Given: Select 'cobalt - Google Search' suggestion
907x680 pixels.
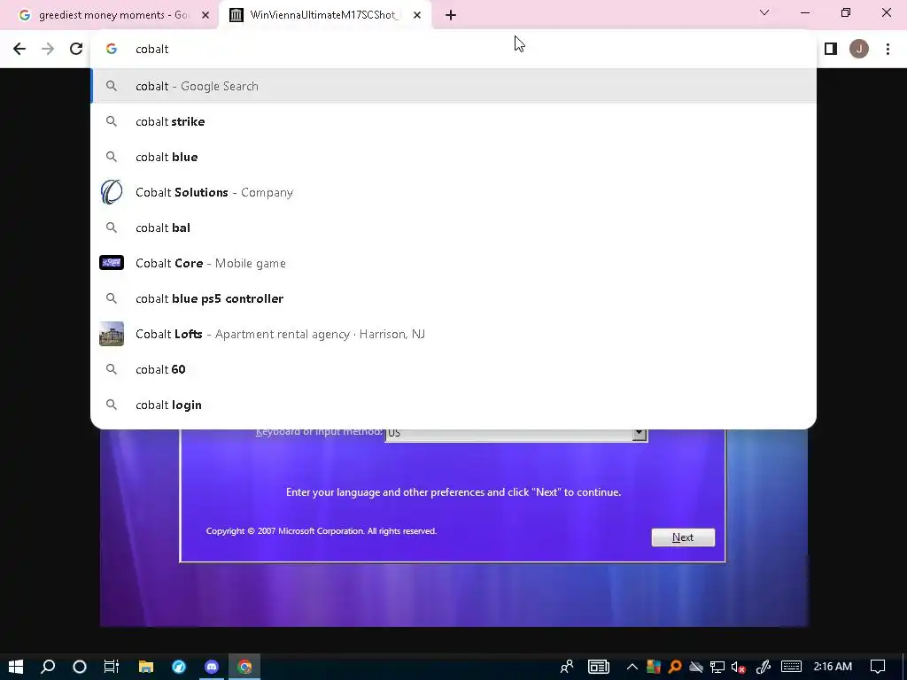Looking at the screenshot, I should (x=453, y=86).
